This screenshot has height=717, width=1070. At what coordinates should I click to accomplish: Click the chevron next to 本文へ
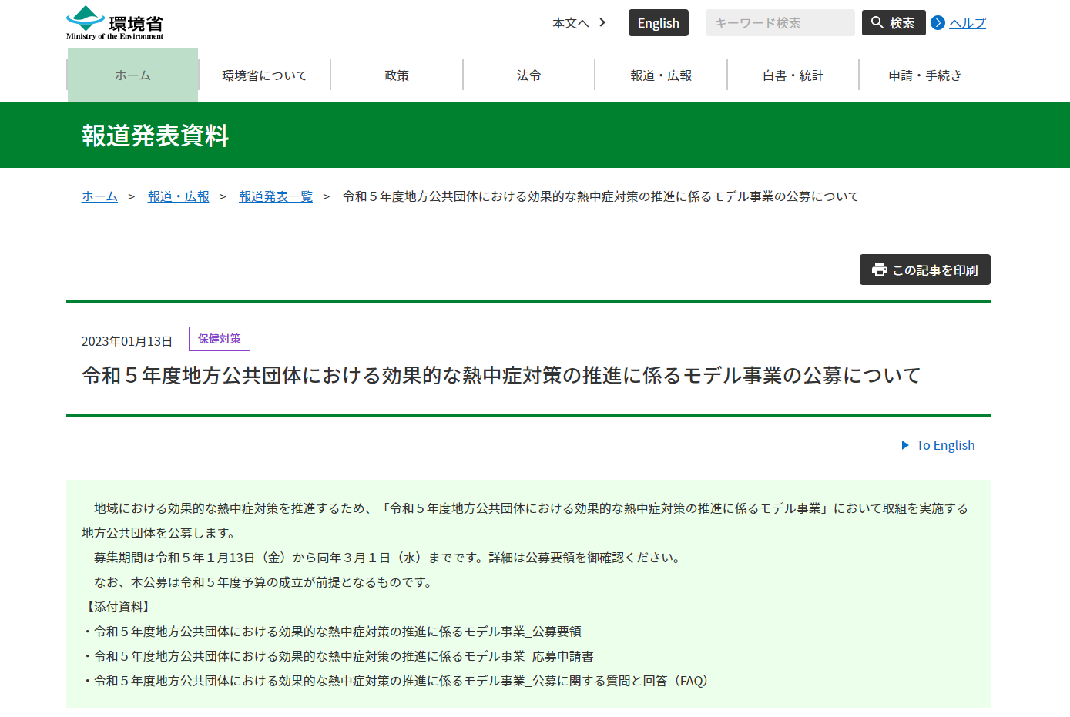602,22
